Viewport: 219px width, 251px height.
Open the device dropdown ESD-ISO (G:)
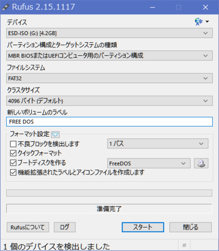tap(109, 33)
